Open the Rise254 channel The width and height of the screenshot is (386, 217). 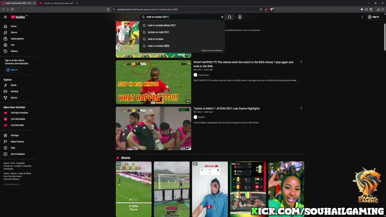pos(201,117)
